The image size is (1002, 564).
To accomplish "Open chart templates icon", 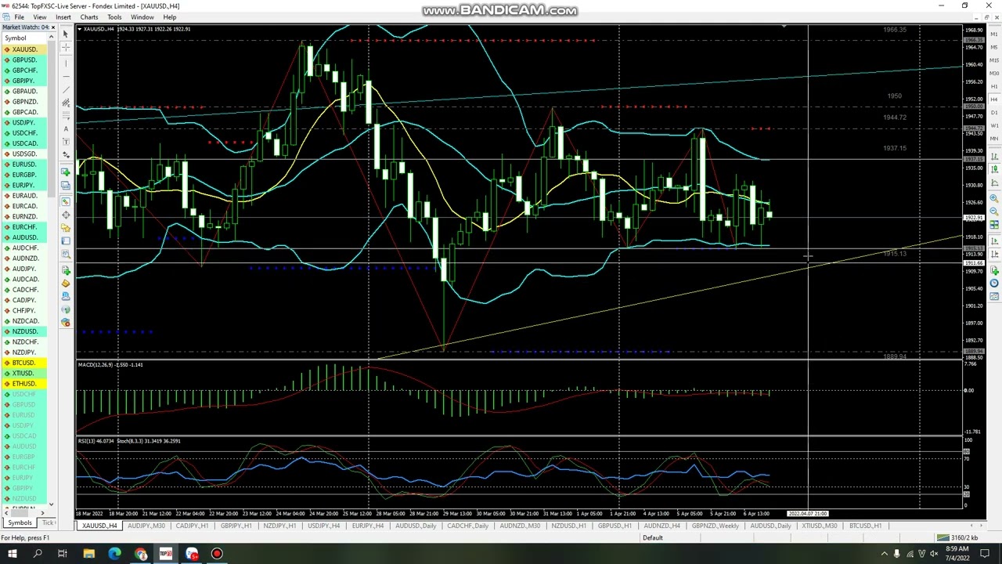I will click(994, 298).
